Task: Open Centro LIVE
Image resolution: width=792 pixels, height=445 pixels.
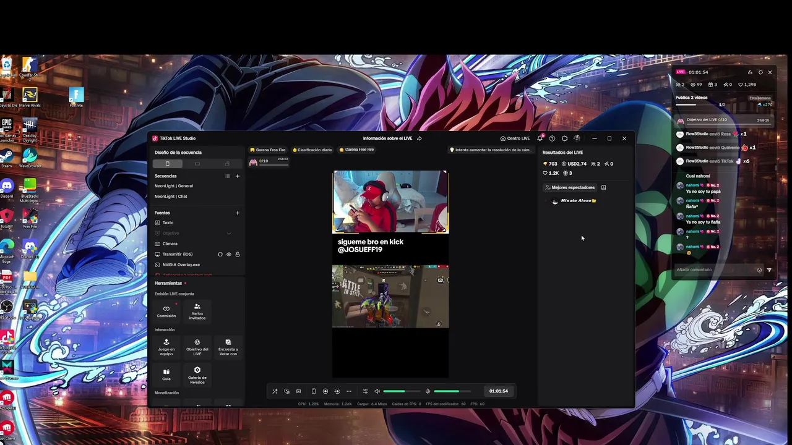Action: [515, 138]
